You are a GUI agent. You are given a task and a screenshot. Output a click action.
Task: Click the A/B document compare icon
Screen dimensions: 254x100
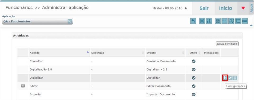pos(231,21)
